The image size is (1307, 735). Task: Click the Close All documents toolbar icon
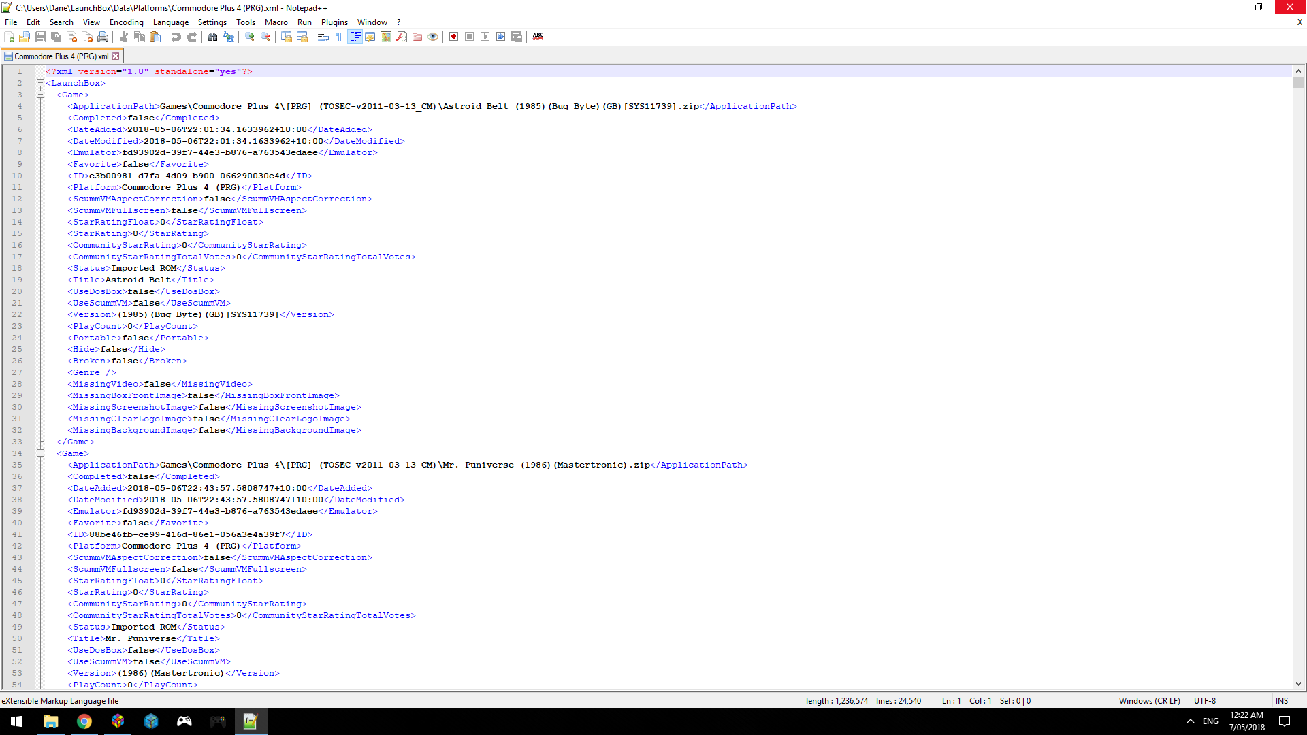point(87,37)
